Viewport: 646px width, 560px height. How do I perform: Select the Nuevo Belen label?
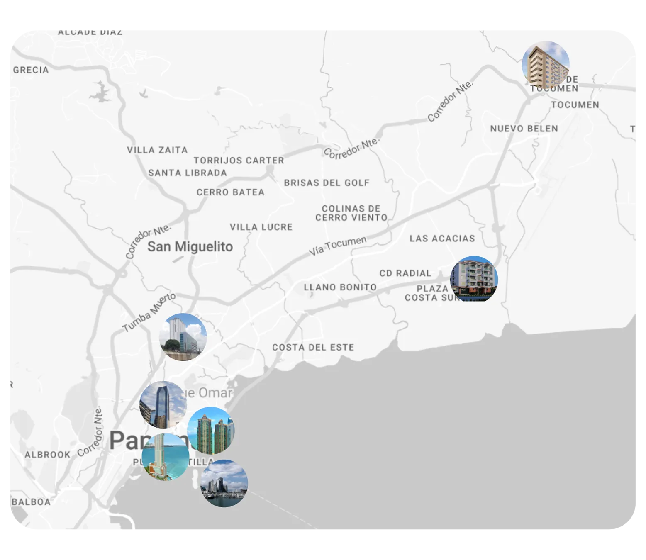coord(524,129)
